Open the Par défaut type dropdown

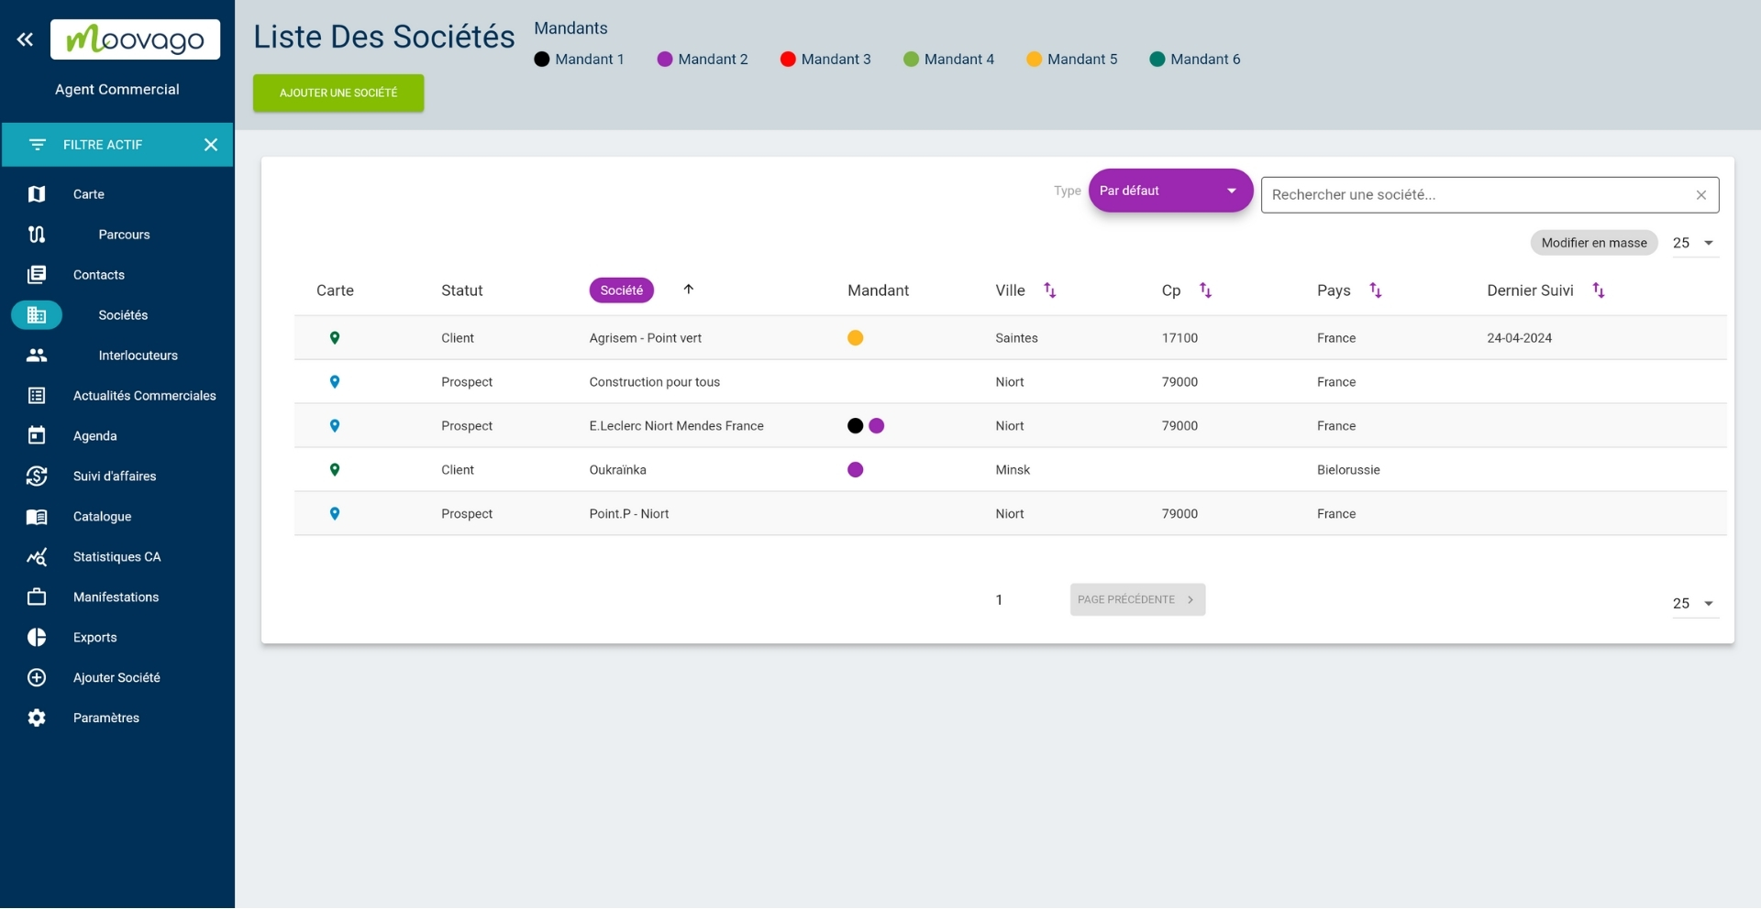click(1169, 191)
